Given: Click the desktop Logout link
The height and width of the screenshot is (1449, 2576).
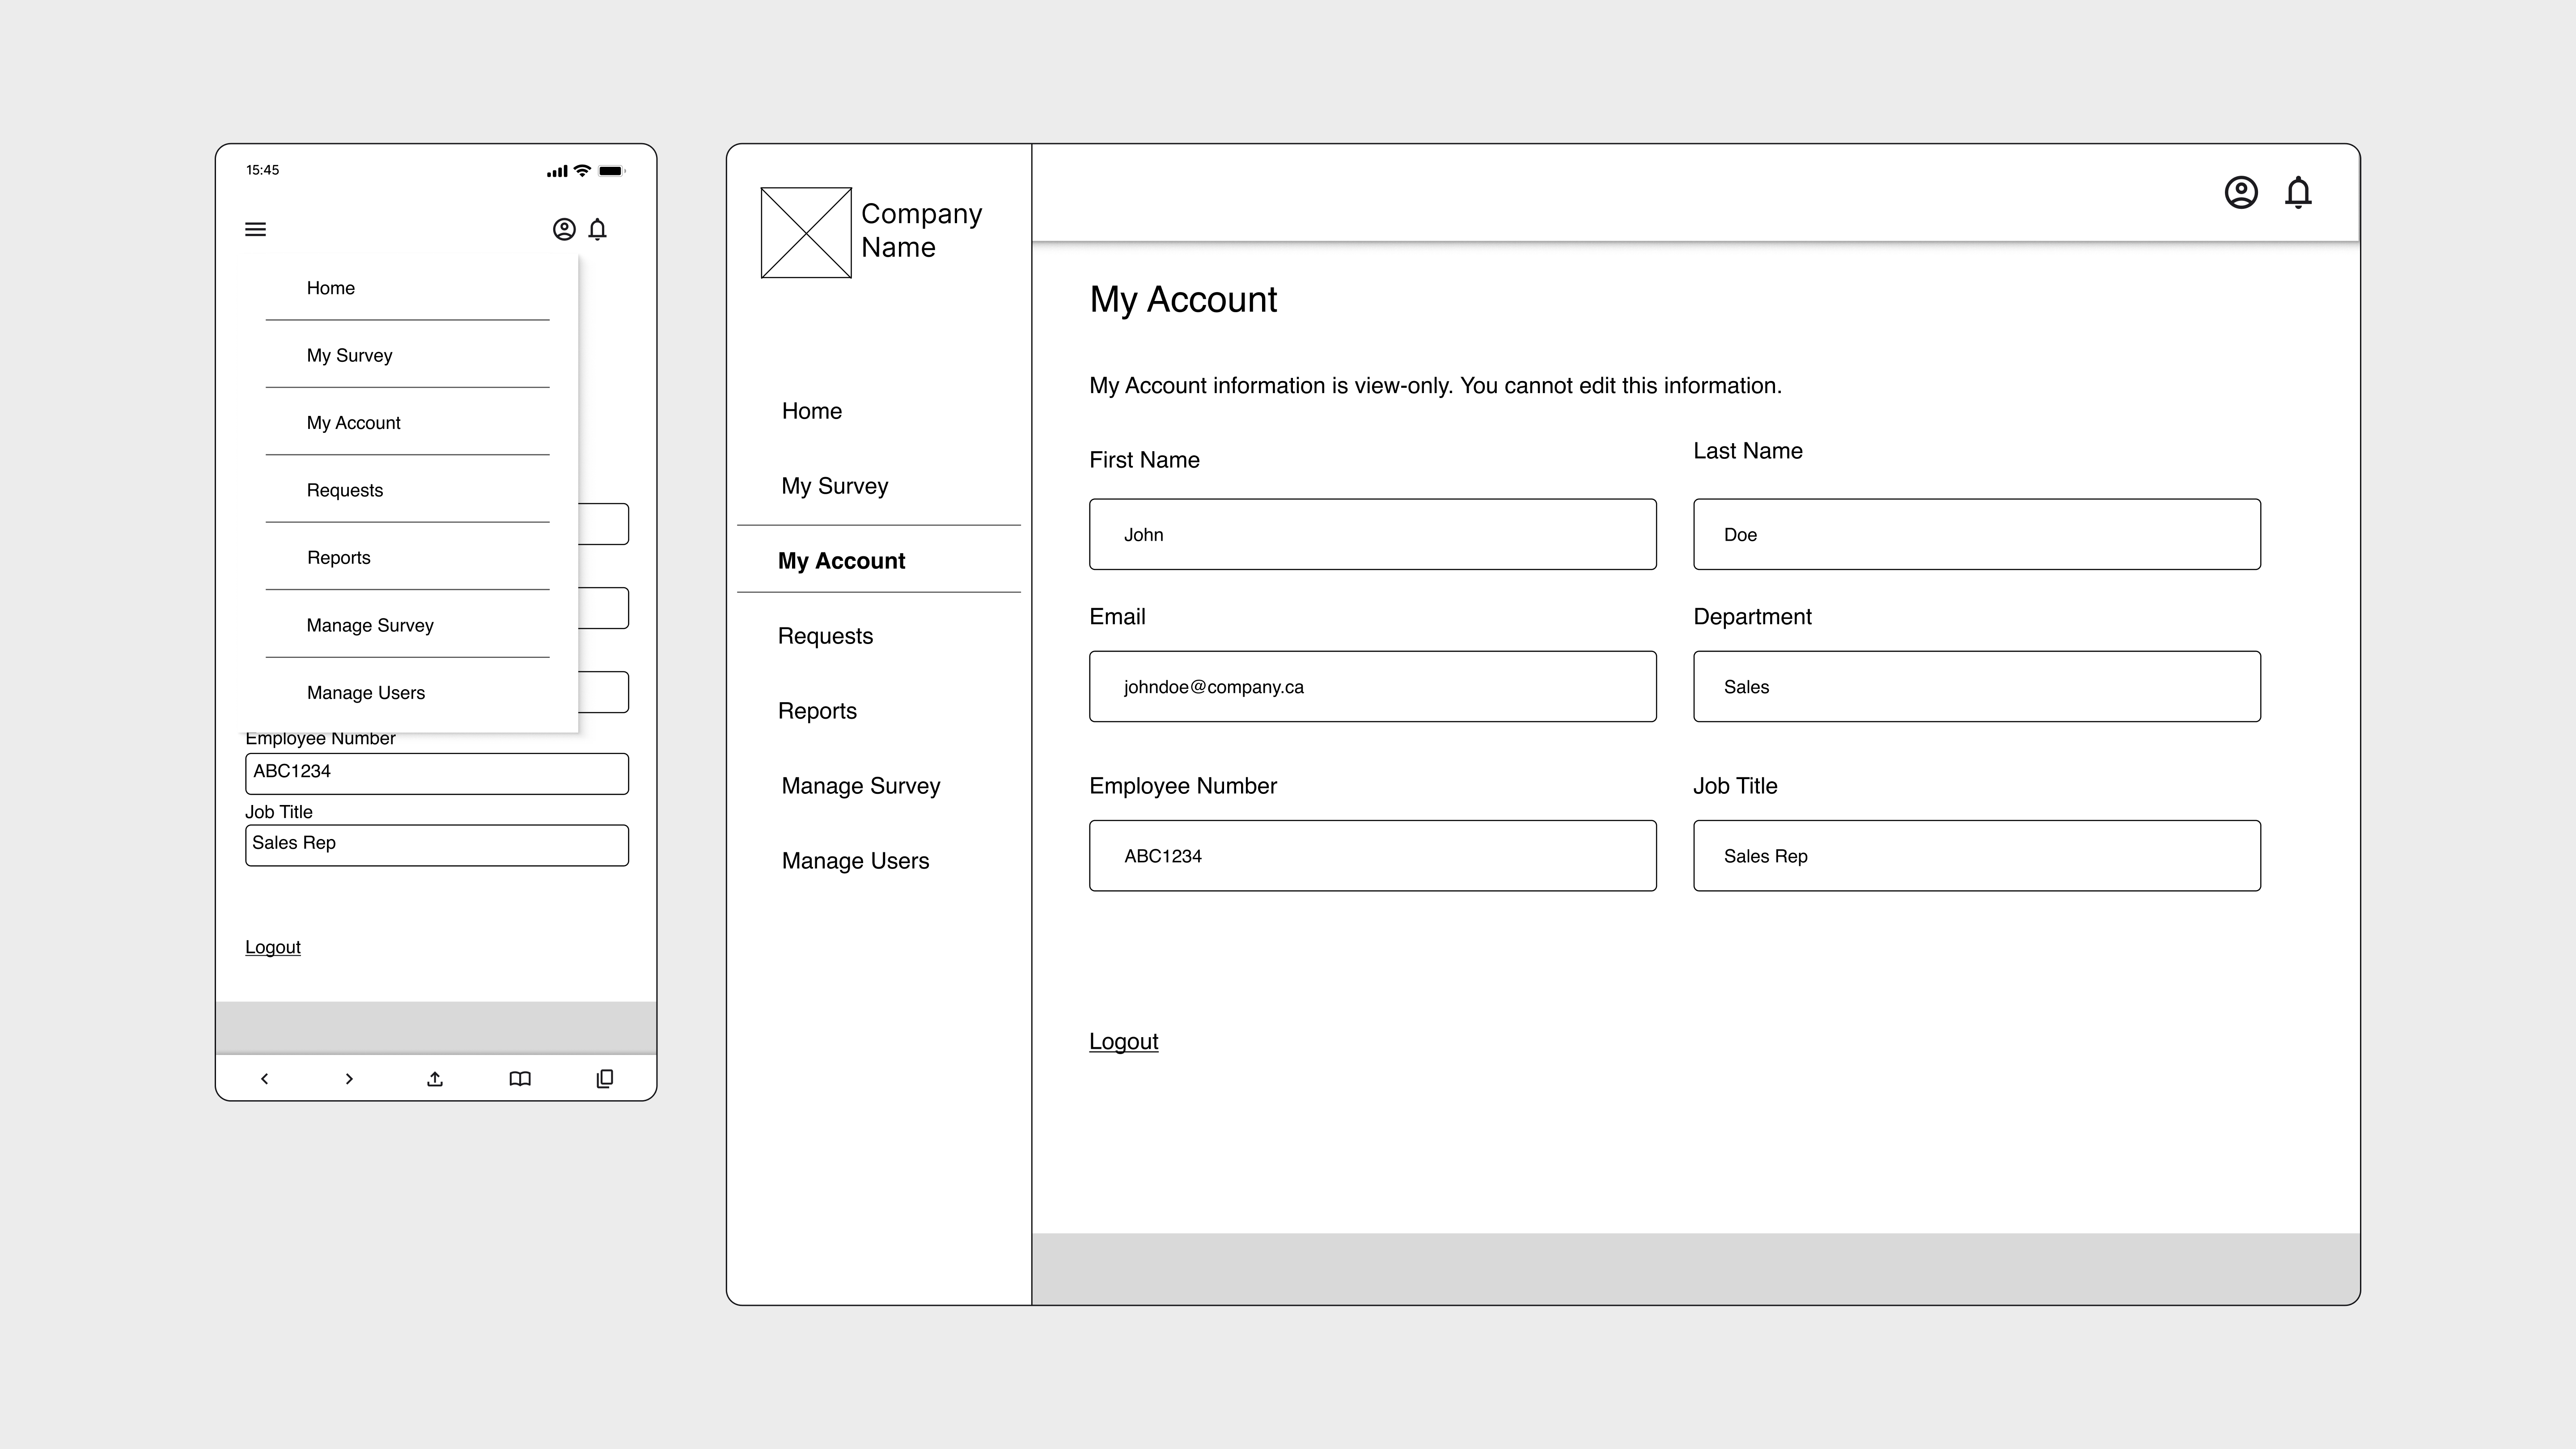Looking at the screenshot, I should [1123, 1041].
